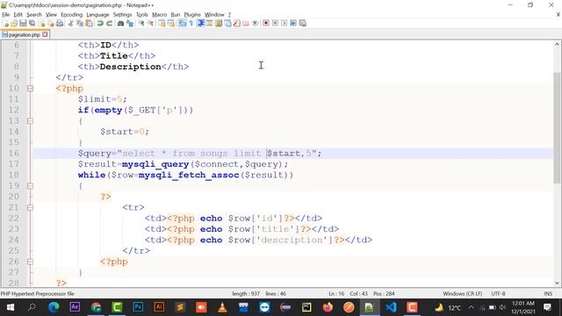The width and height of the screenshot is (562, 316).
Task: Click the Close All toolbar icon
Action: pos(51,24)
